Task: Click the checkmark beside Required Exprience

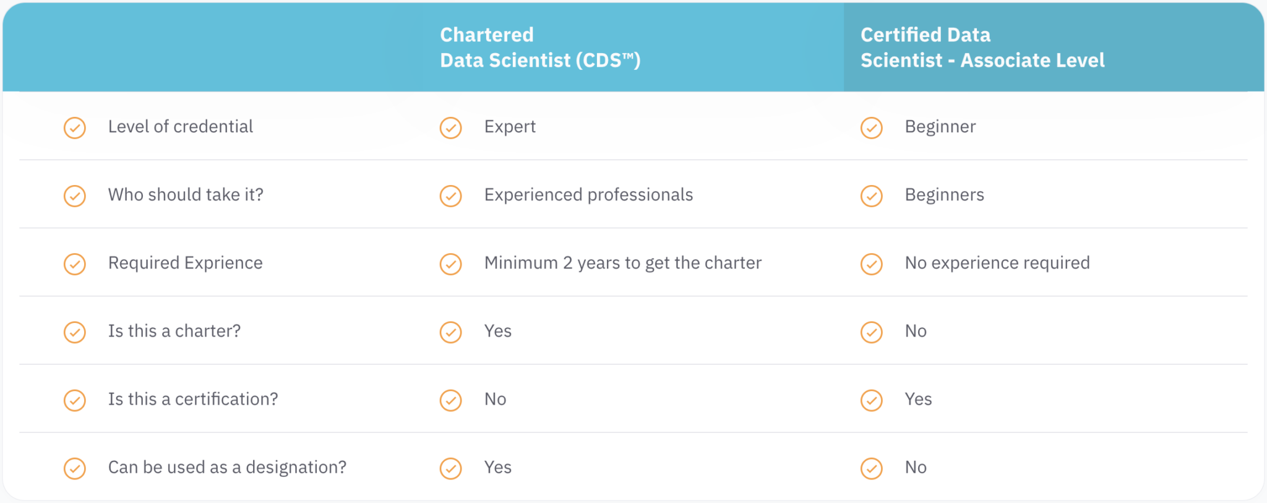Action: (x=75, y=264)
